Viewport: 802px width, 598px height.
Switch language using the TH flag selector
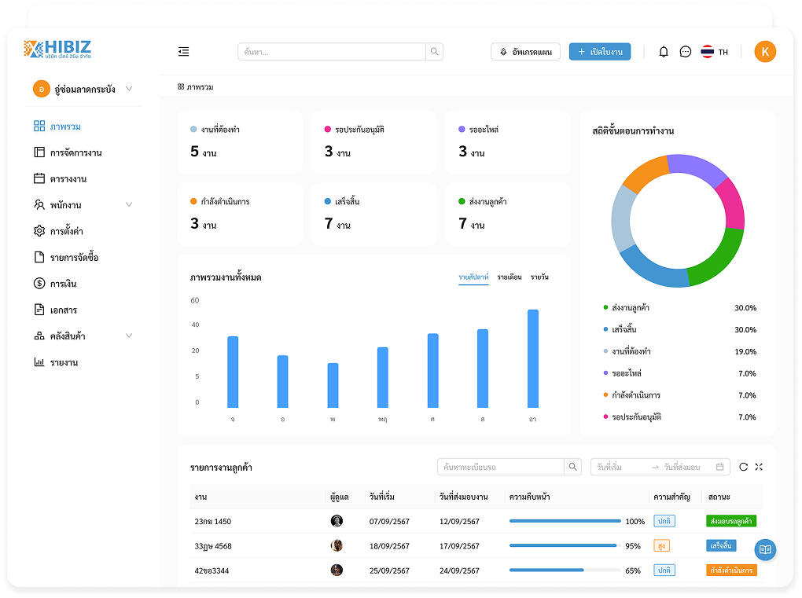pyautogui.click(x=714, y=52)
